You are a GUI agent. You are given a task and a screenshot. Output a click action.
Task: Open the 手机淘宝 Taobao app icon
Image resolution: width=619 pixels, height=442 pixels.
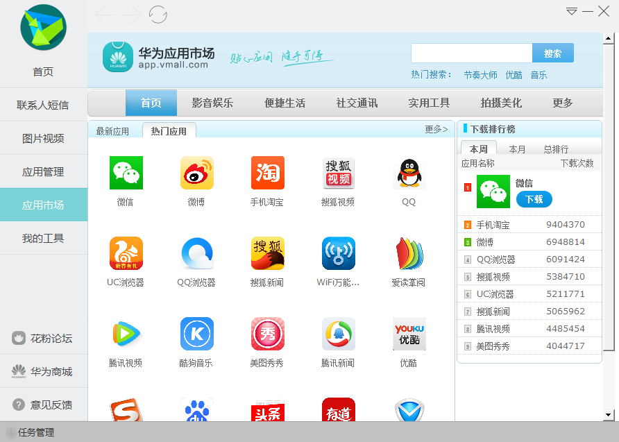coord(268,173)
